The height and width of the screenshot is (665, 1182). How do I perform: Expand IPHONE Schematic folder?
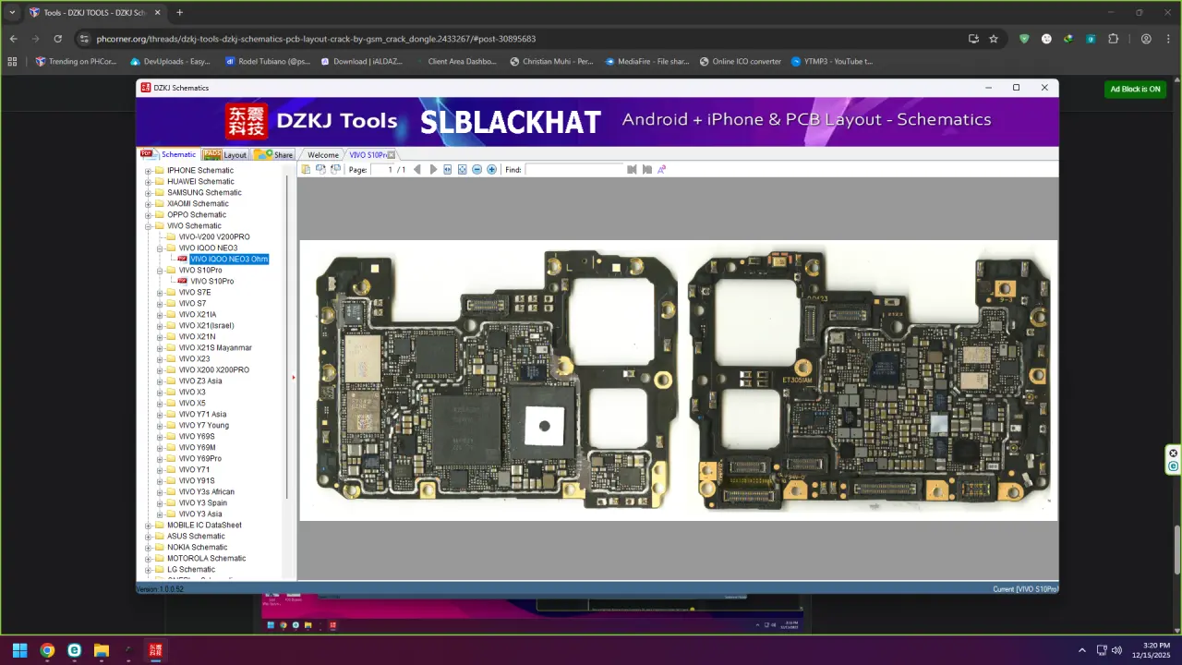click(148, 171)
